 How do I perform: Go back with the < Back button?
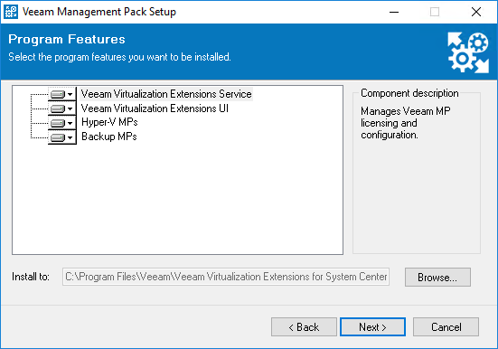[x=304, y=326]
